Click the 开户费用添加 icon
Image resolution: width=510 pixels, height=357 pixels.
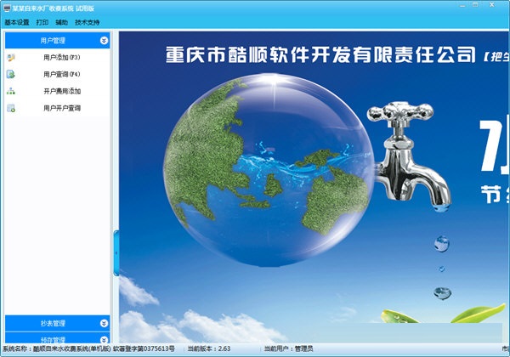(11, 91)
